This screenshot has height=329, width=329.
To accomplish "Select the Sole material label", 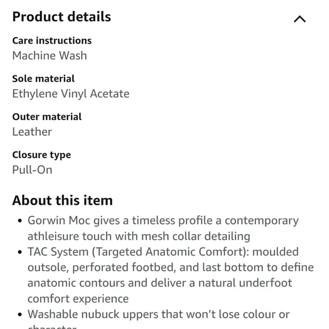I will point(43,79).
